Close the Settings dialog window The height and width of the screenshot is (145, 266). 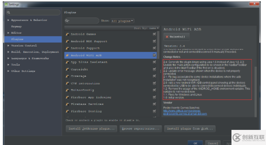click(254, 4)
